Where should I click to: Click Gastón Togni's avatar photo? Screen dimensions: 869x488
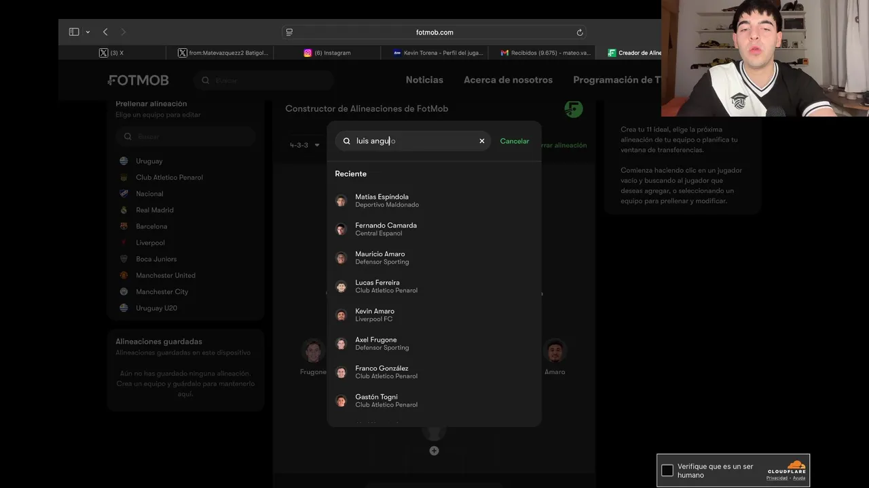341,401
